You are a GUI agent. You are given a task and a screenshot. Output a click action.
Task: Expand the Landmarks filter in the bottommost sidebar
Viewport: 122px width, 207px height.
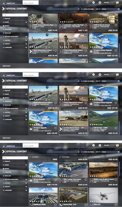coord(26,190)
